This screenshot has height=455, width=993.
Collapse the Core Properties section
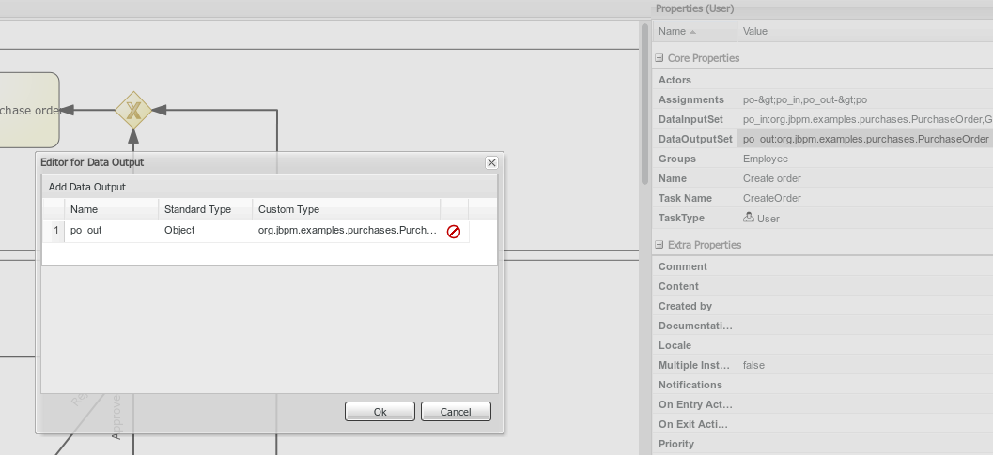[659, 58]
